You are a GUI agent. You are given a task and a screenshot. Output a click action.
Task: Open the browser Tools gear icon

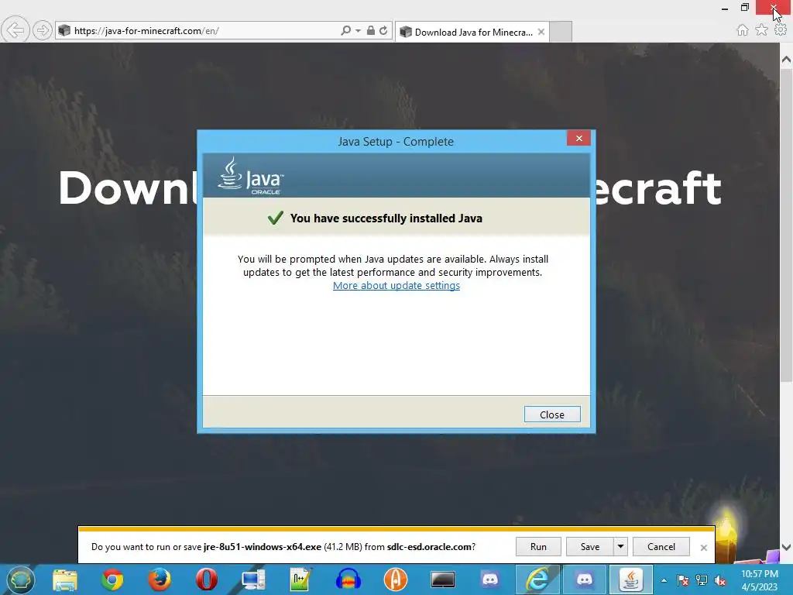pos(781,30)
